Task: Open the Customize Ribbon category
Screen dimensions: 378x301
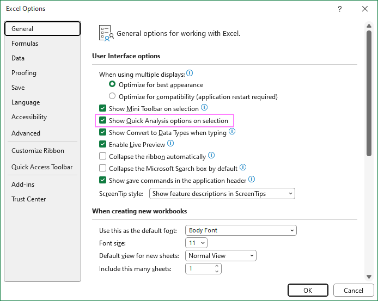Action: (38, 151)
